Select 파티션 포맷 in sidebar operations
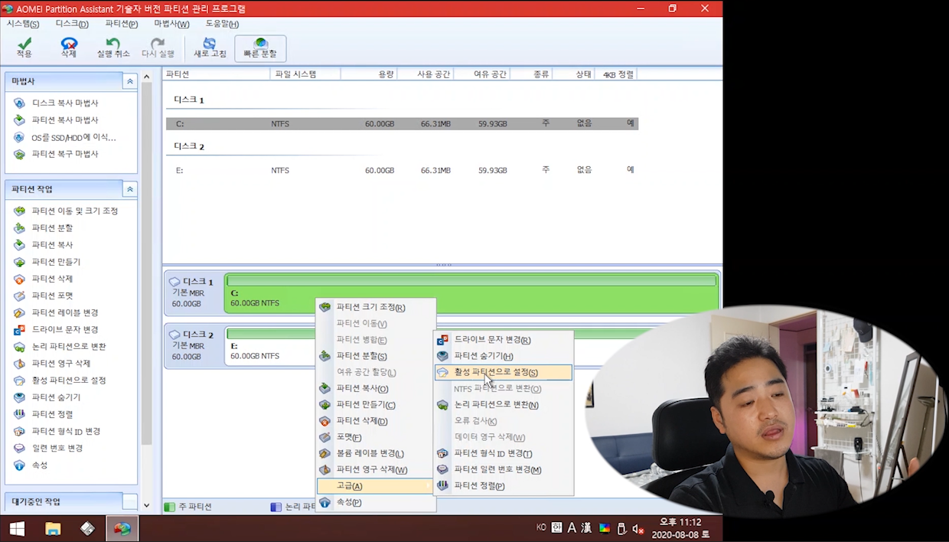 pos(44,295)
